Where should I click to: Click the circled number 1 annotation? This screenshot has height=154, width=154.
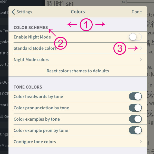[x=86, y=25]
